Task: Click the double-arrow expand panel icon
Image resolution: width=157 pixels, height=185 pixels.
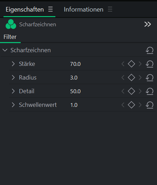Action: [148, 24]
